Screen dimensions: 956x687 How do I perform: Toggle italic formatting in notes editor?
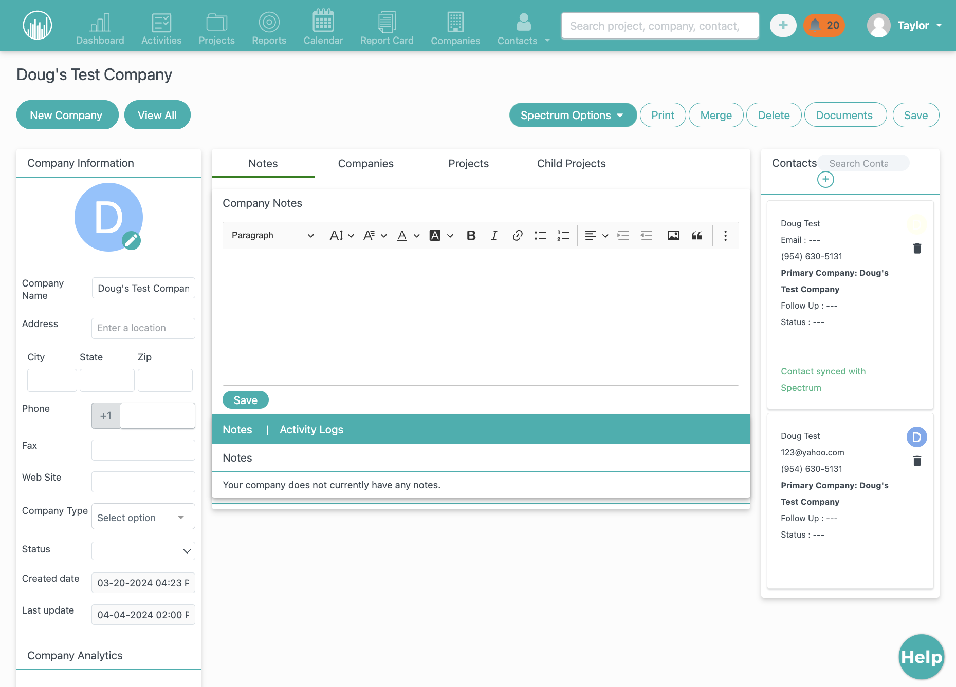(x=494, y=235)
